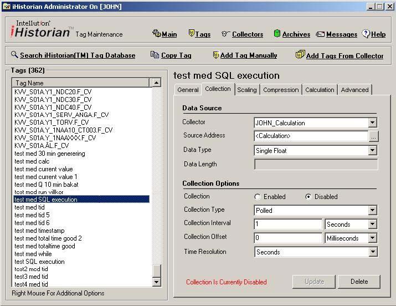Switch to the Scaling tab
Viewport: 396px width, 306px height.
247,90
